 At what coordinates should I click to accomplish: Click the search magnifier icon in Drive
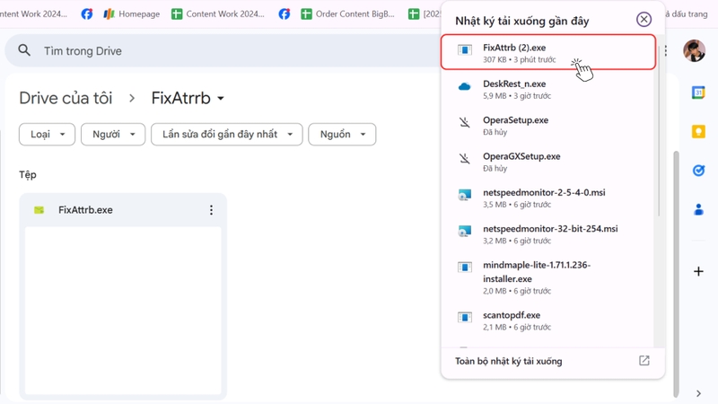coord(24,50)
